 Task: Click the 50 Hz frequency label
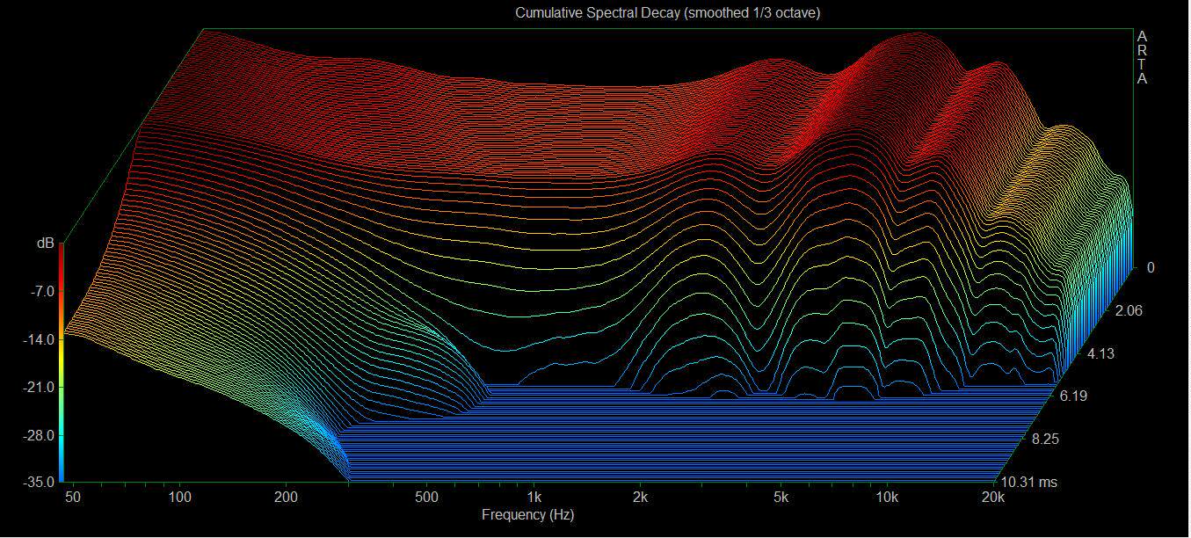74,498
